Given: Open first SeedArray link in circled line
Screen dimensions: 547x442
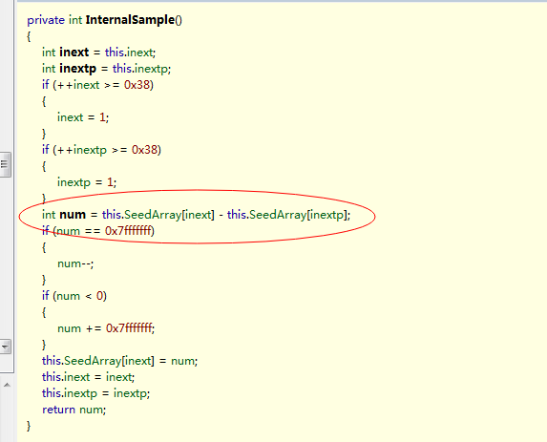Looking at the screenshot, I should coord(153,215).
